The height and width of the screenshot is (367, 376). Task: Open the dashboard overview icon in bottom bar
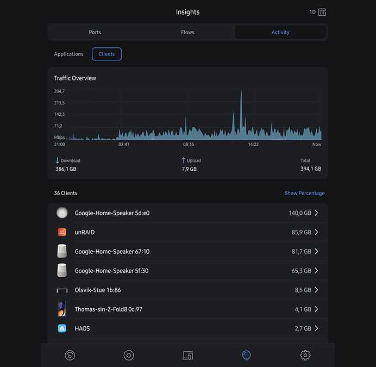tap(70, 355)
